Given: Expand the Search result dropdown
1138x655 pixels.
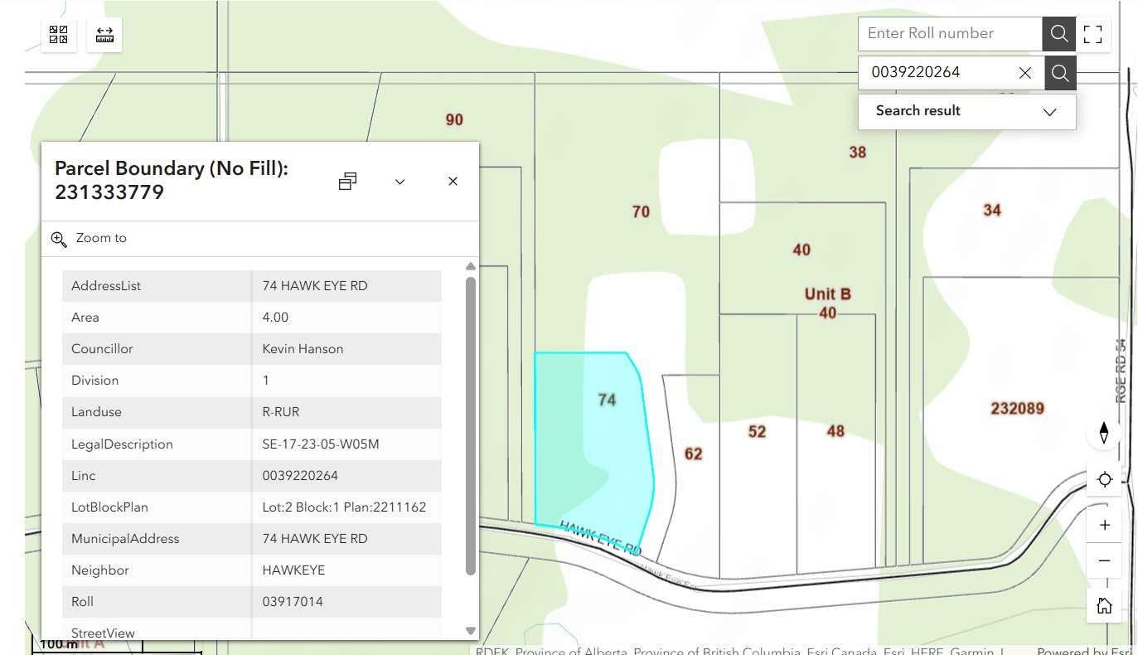Looking at the screenshot, I should pos(1049,112).
